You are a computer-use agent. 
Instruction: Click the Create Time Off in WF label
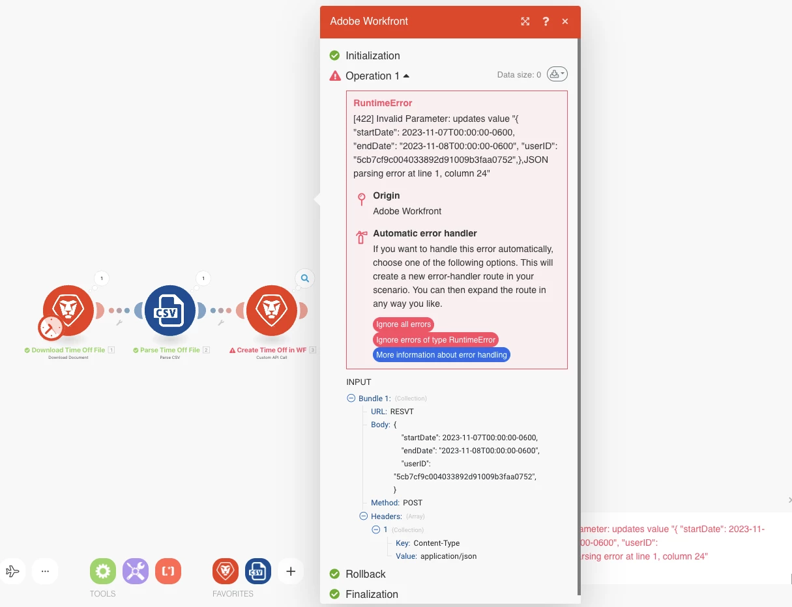point(271,350)
